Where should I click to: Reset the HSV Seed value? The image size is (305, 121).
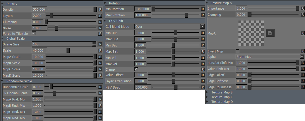[203, 87]
